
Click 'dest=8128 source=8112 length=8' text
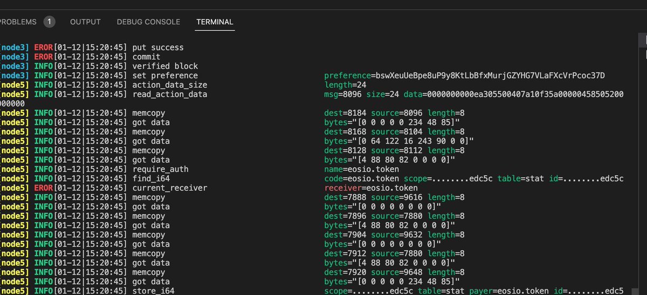(395, 150)
